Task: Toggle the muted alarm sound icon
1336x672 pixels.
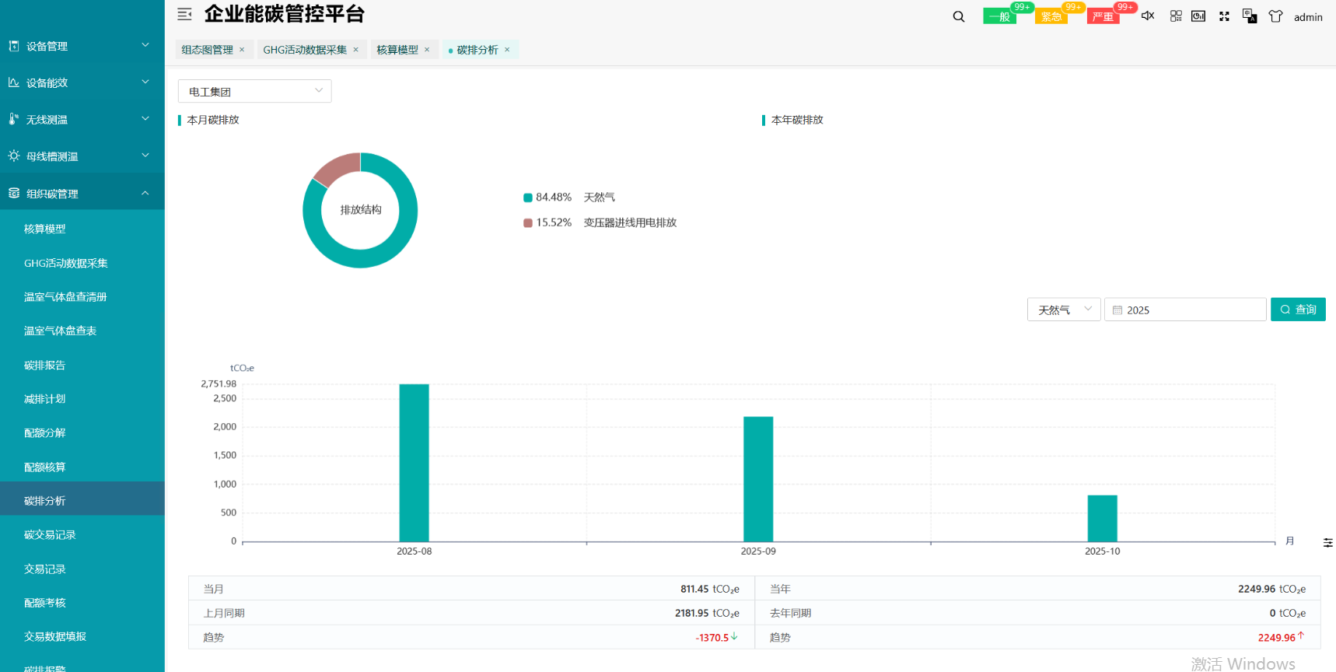Action: (1148, 16)
